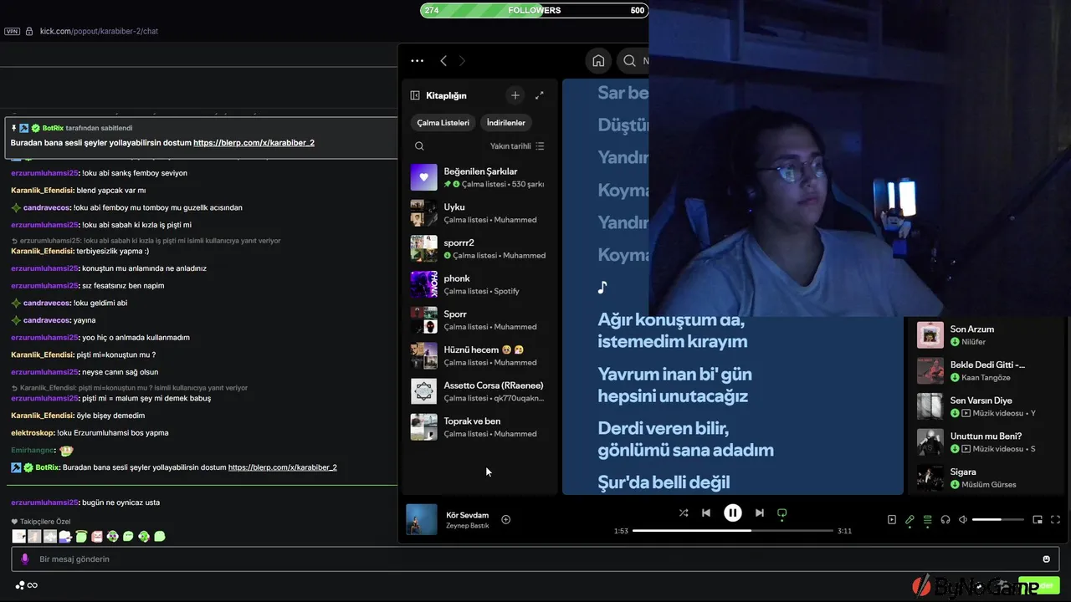Jump to lyric 'Derdi veren bilir'
The height and width of the screenshot is (602, 1071).
685,439
